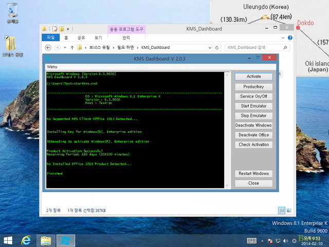Open recent locations dropdown arrow
Screen dimensions: 329x247
tap(65, 48)
